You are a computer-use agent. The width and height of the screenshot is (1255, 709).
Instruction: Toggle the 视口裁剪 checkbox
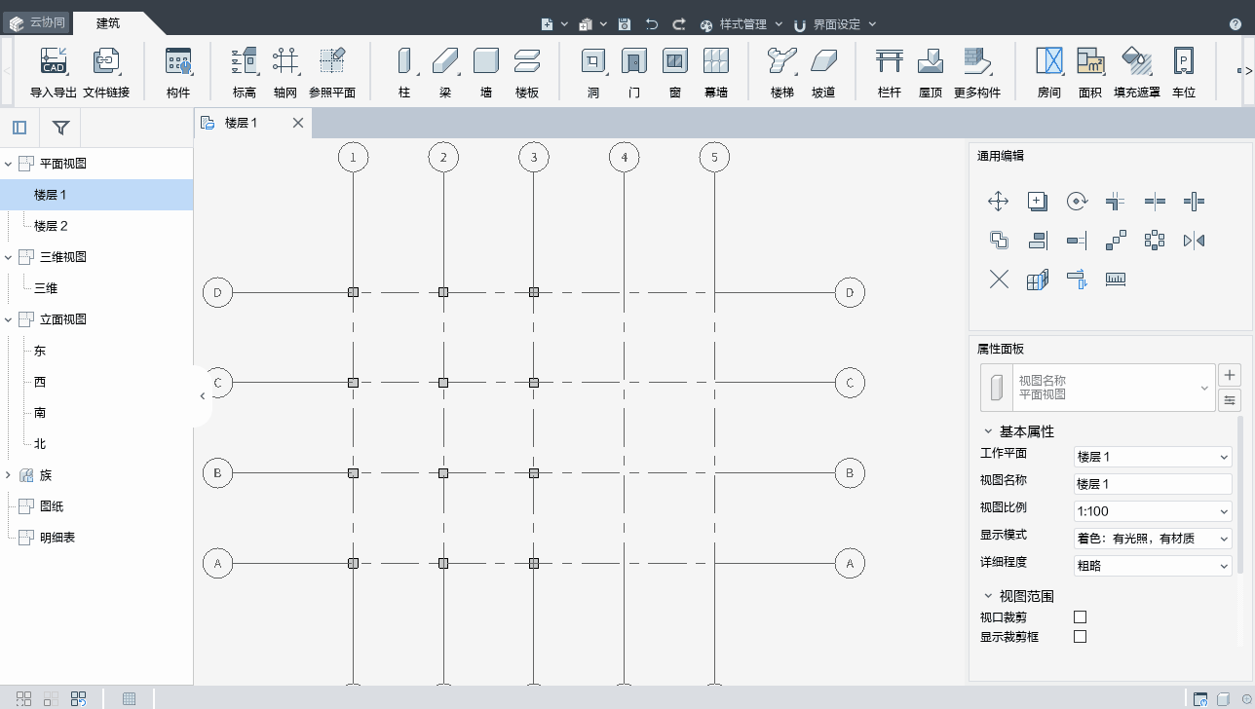pyautogui.click(x=1080, y=616)
